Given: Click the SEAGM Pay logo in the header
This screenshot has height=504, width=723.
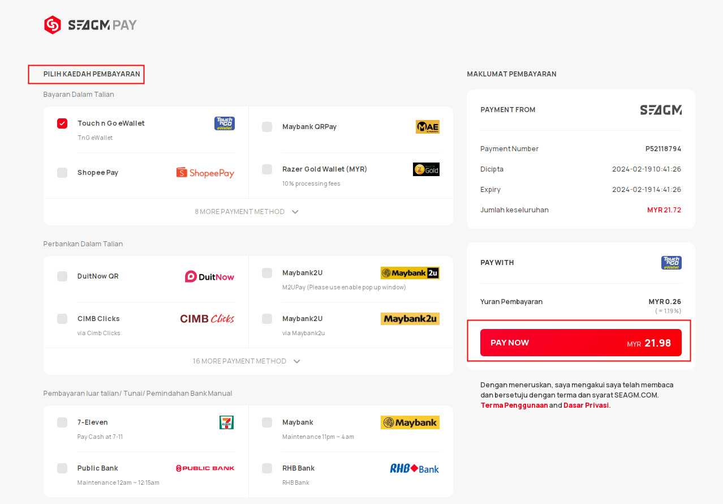Looking at the screenshot, I should click(x=91, y=25).
